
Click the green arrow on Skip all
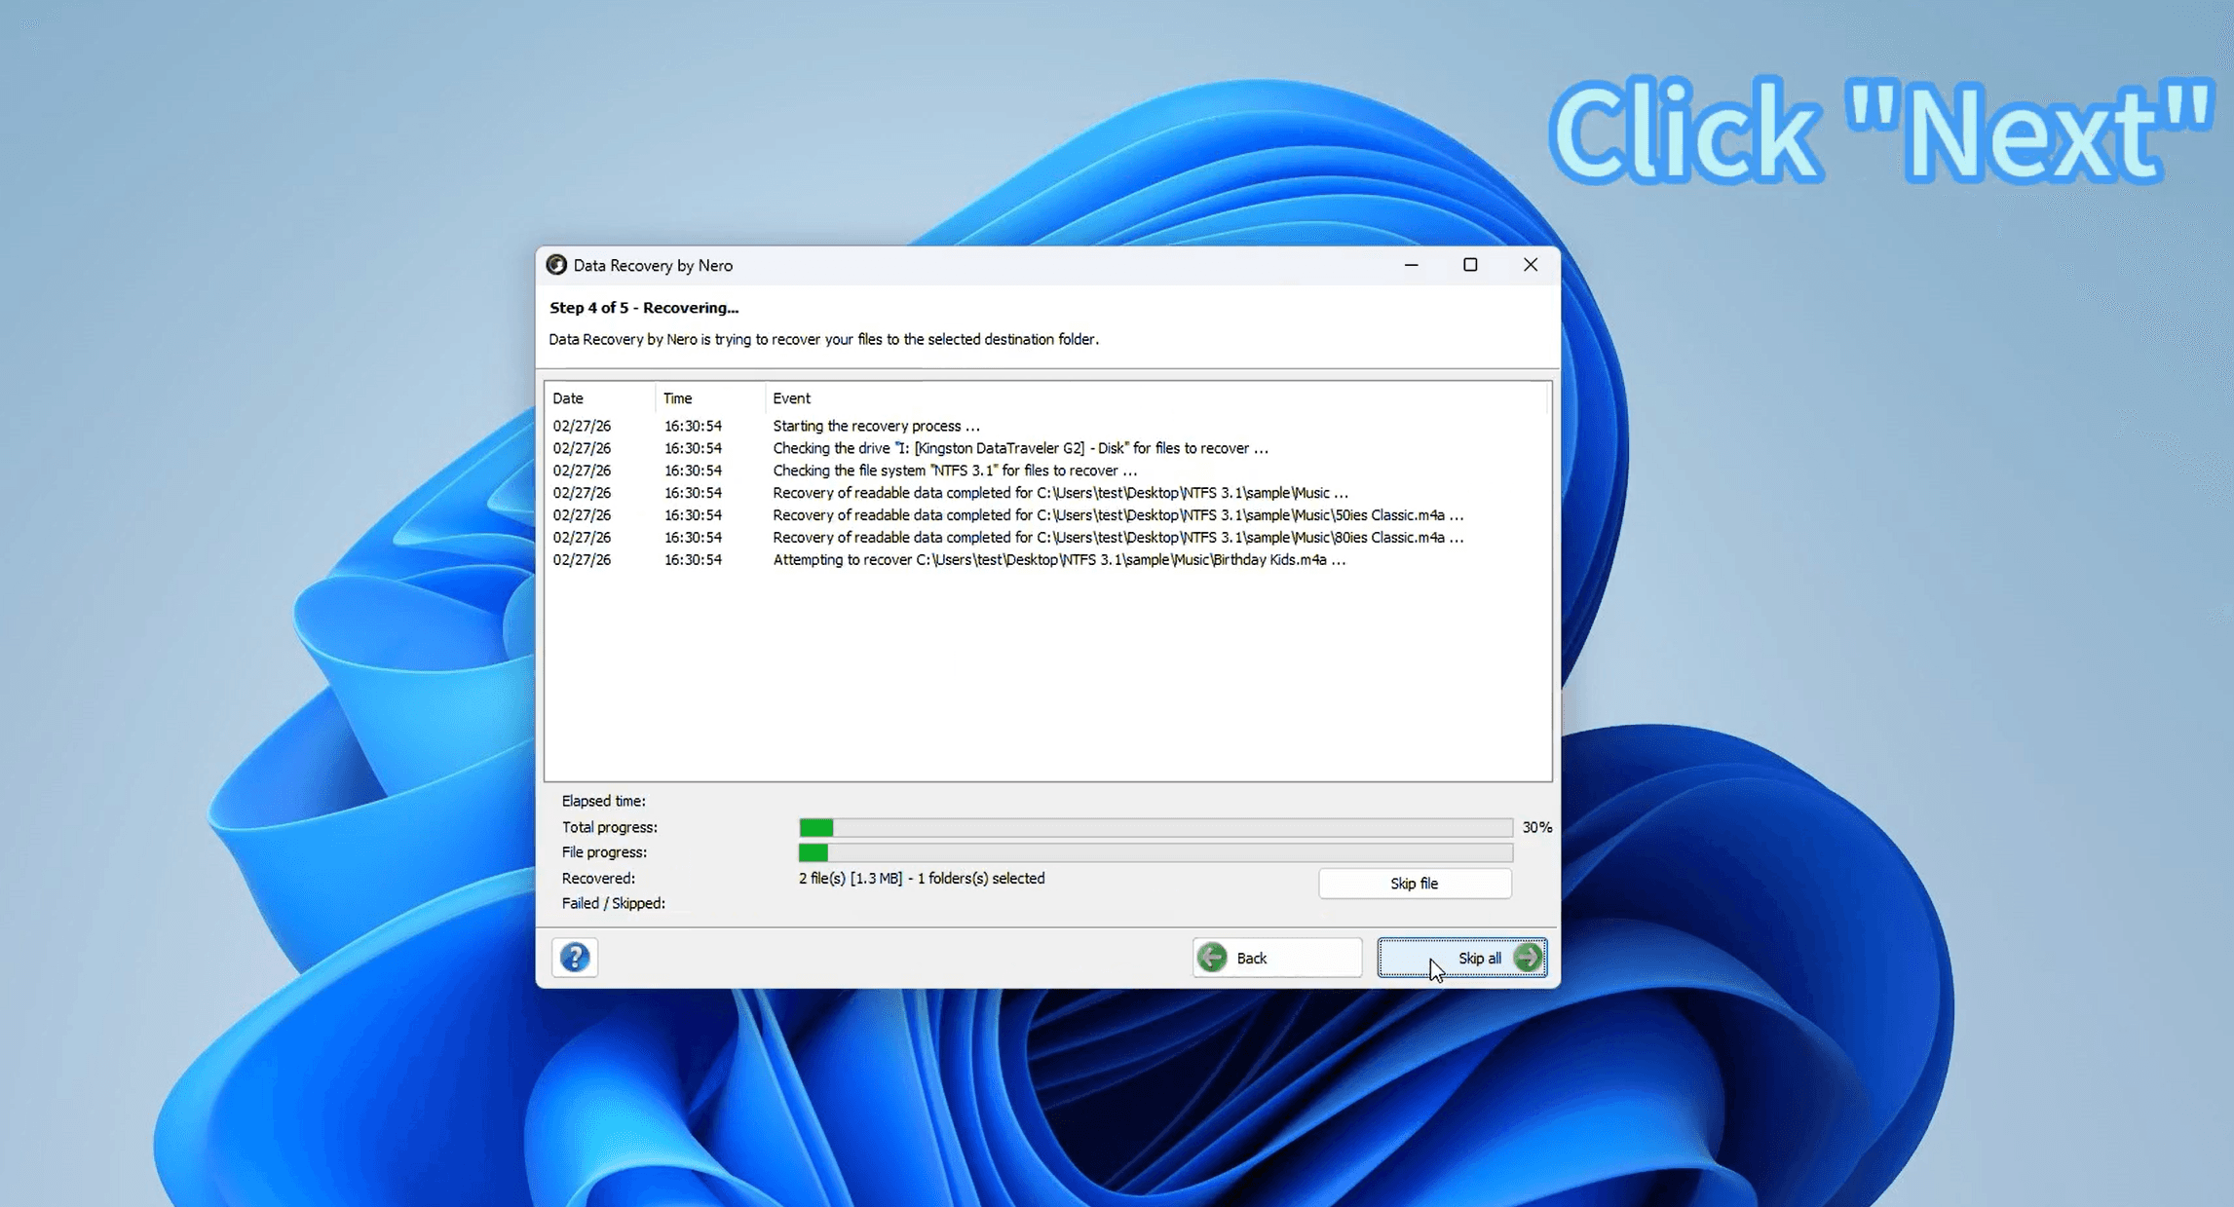pos(1528,958)
